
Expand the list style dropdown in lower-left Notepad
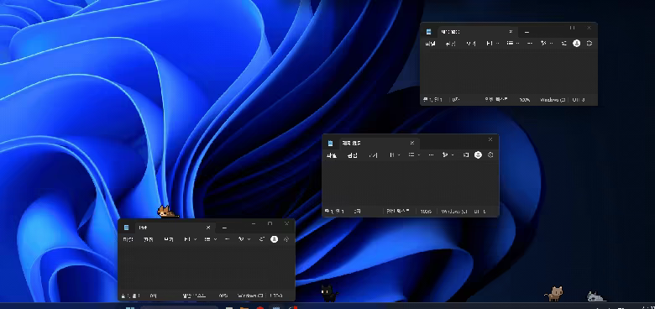point(211,239)
